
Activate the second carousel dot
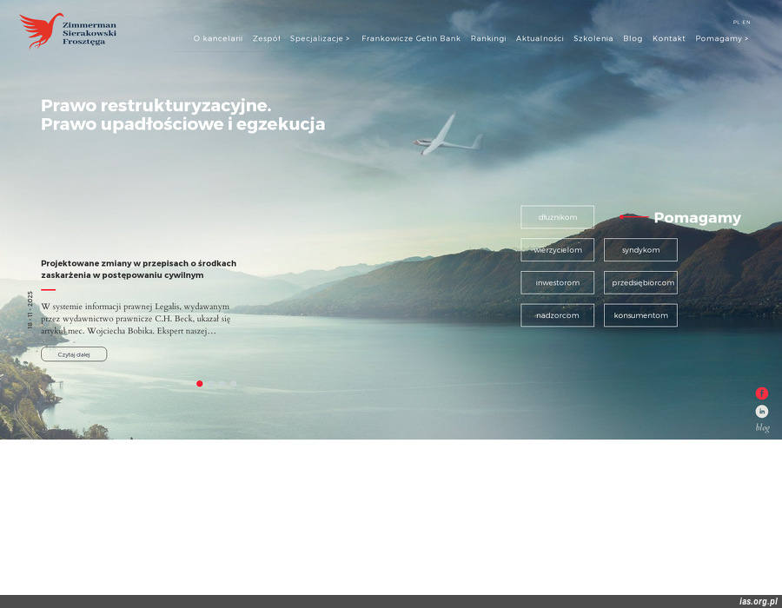click(x=211, y=383)
